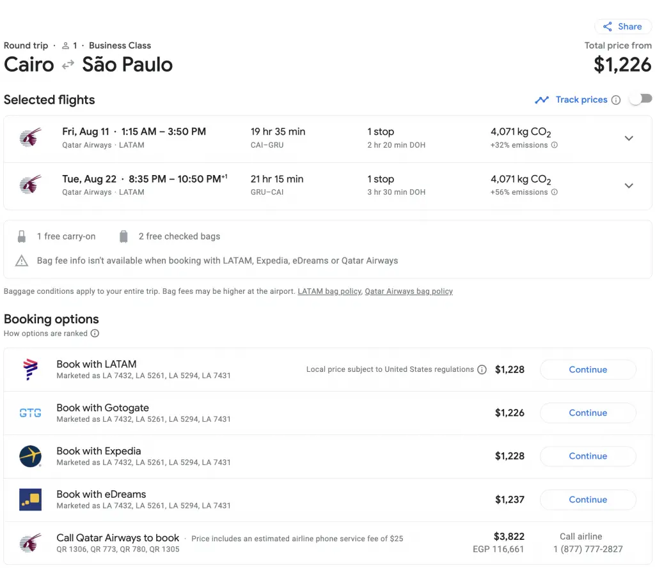Click the Qatar Airways phone number
The image size is (655, 568).
[x=588, y=549]
